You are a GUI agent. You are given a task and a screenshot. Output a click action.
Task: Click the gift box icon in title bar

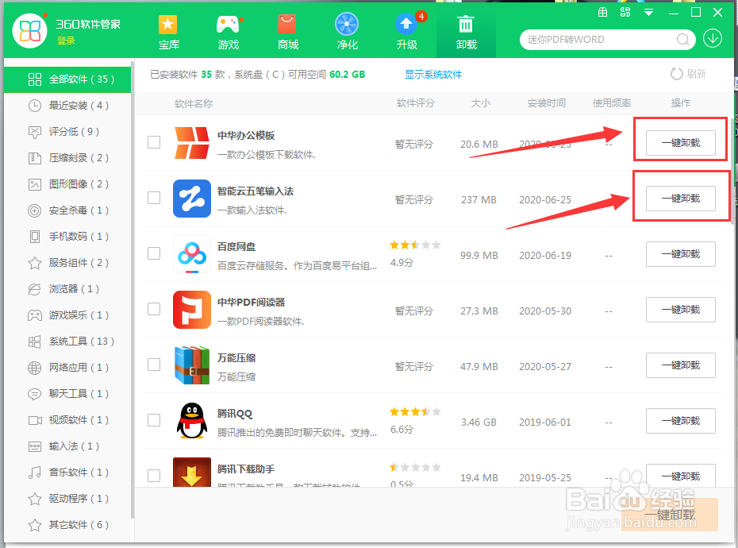pos(602,12)
